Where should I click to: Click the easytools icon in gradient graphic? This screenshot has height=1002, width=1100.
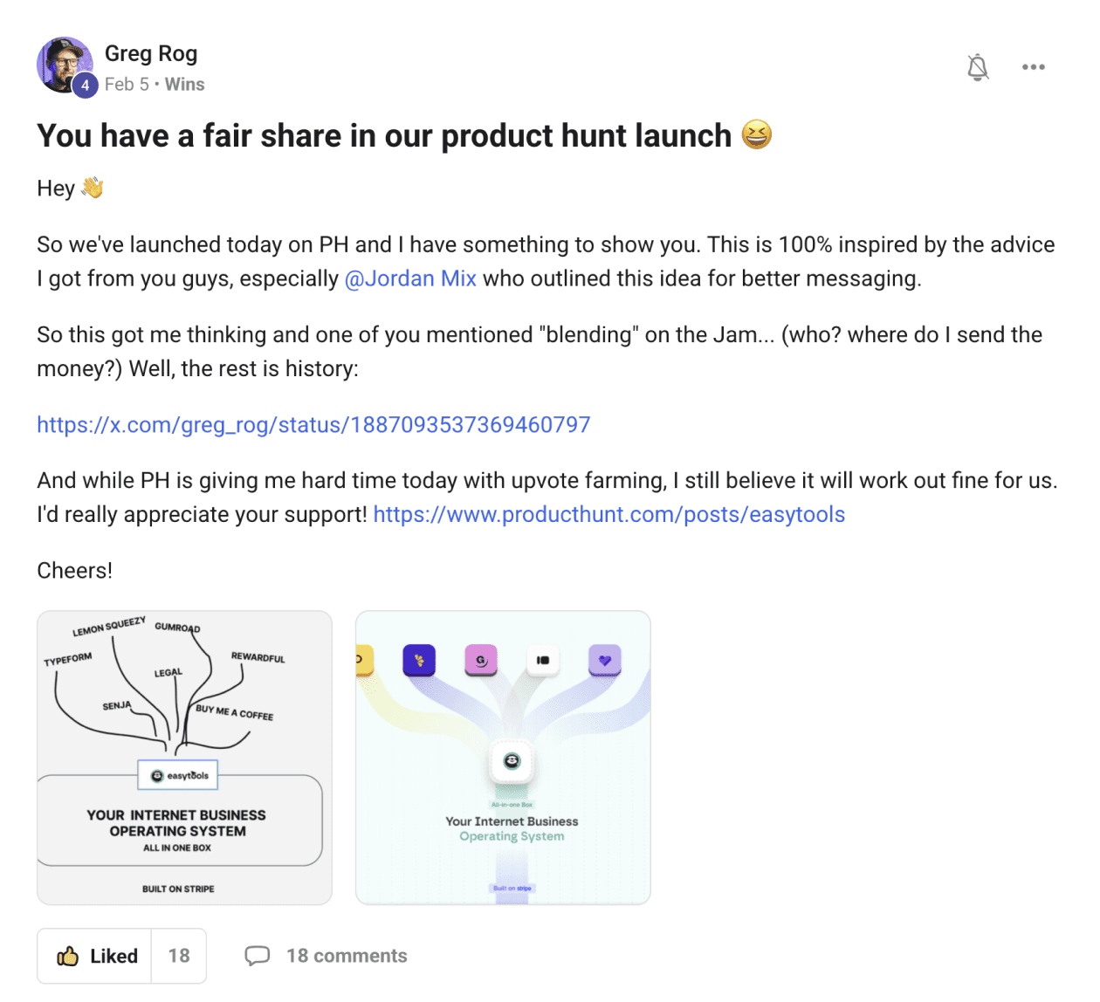click(x=512, y=761)
